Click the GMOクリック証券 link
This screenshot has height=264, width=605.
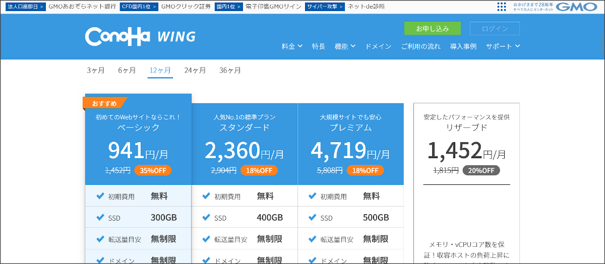pos(186,7)
